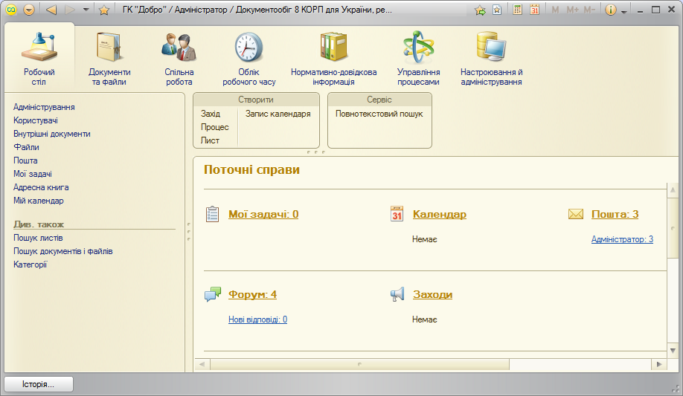Create a new Процес
Screen dimensions: 683x396
(215, 127)
